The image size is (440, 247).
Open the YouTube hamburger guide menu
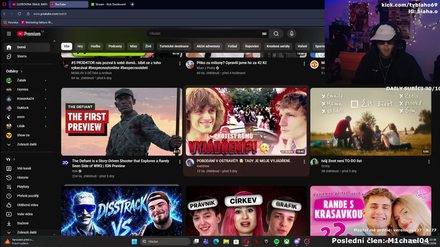coord(9,34)
